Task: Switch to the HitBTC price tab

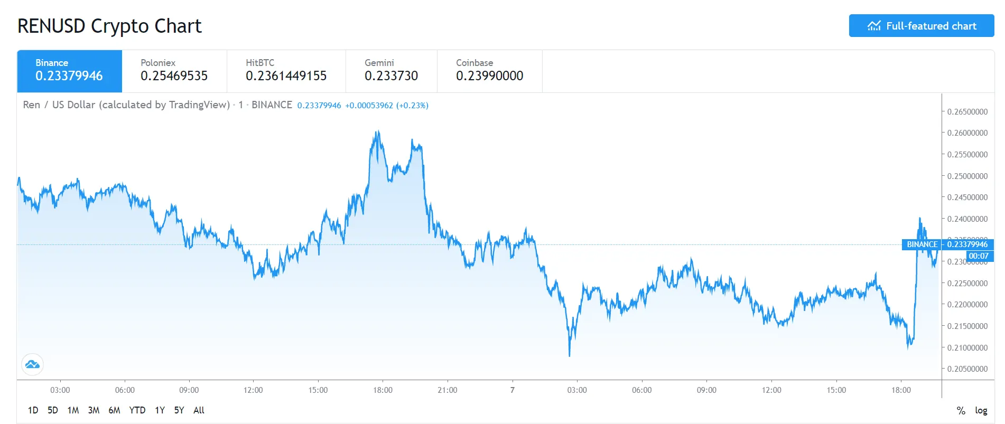Action: [x=286, y=71]
